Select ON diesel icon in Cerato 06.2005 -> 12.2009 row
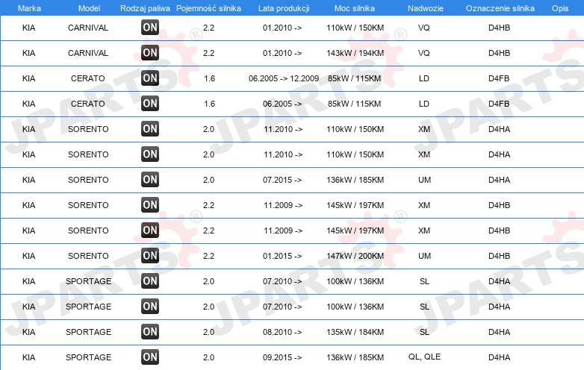This screenshot has height=370, width=584. click(x=150, y=78)
